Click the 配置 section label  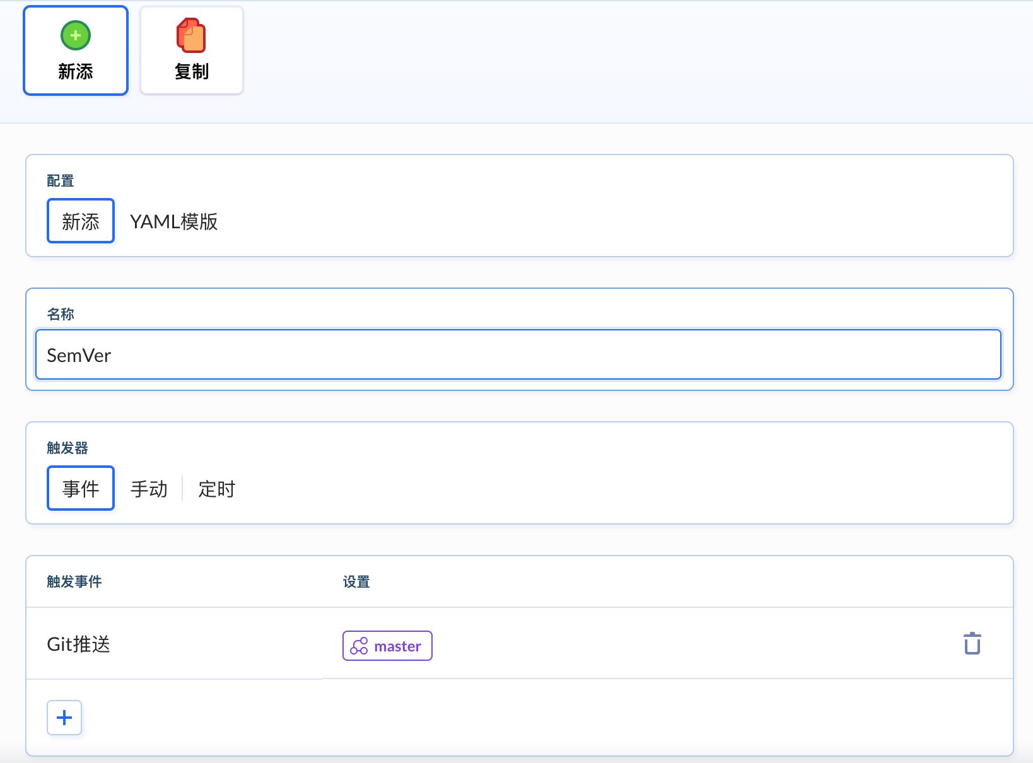coord(61,180)
